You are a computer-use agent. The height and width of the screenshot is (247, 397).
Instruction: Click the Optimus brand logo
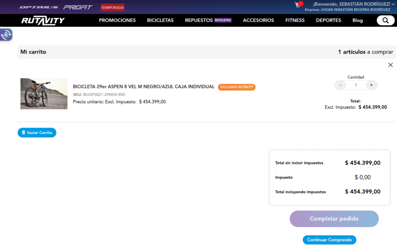[x=39, y=7]
